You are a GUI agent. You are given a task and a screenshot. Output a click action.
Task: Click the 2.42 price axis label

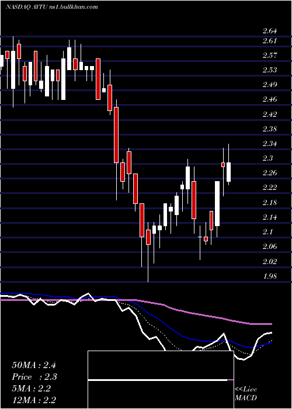pos(270,114)
